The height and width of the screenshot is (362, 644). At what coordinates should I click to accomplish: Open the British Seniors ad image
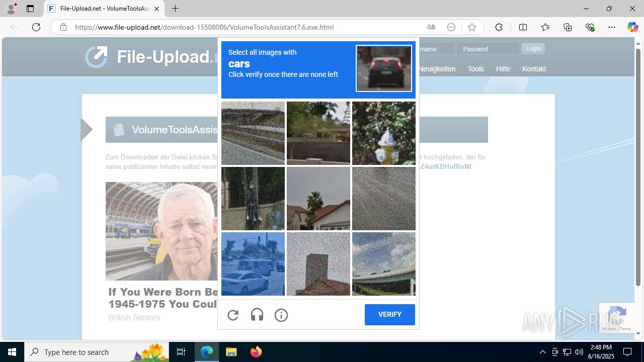162,231
